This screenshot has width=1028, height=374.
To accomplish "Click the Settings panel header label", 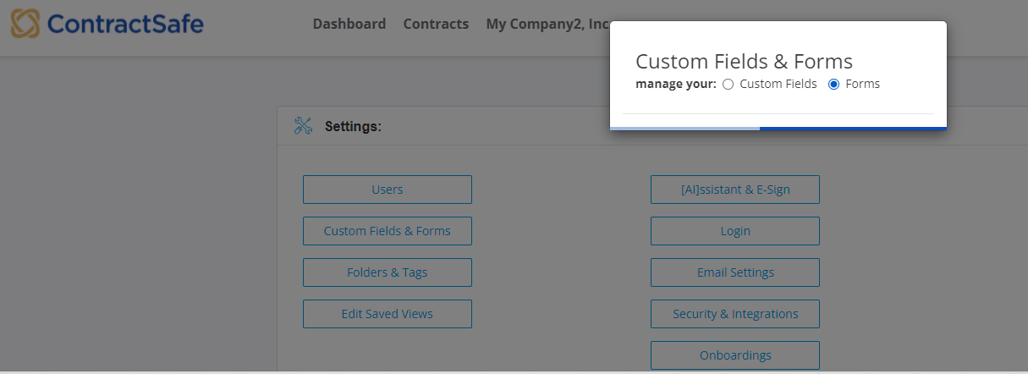I will [353, 127].
